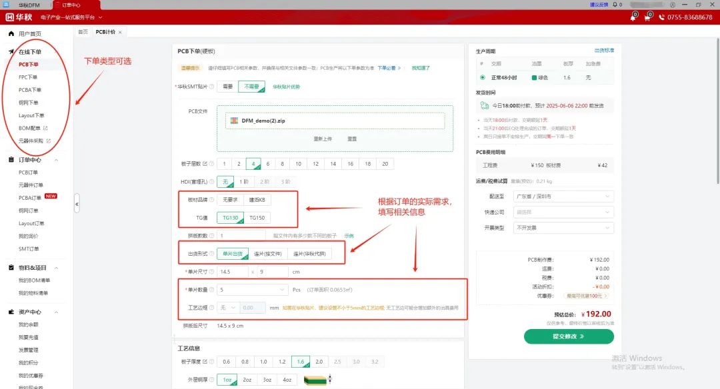
Task: Open the 出货标准 link
Action: coord(604,51)
